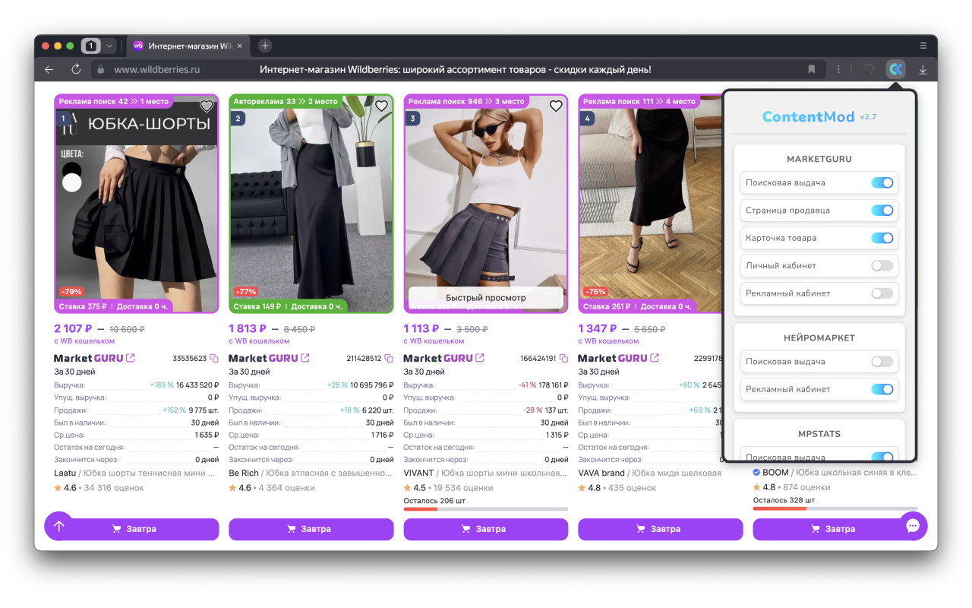Click the lock icon beside www.wildberries.ru

click(x=99, y=69)
